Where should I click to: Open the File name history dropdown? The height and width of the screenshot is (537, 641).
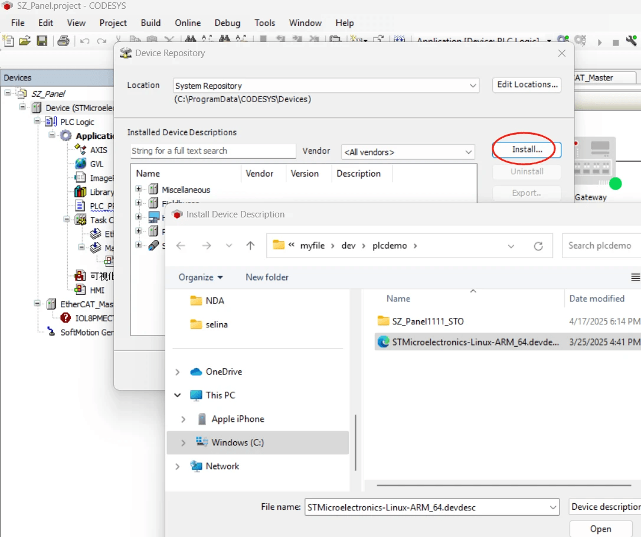click(x=553, y=507)
